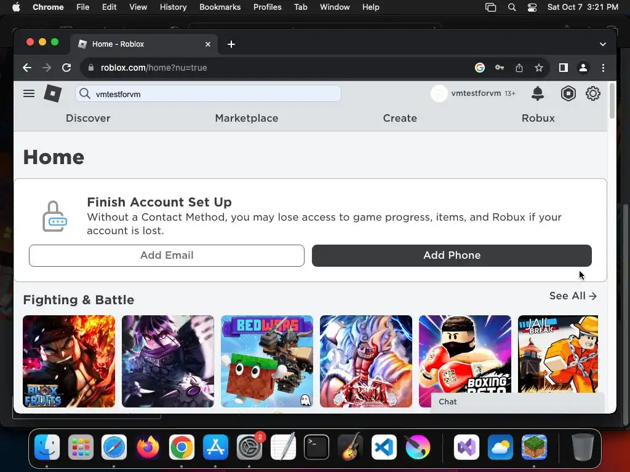
Task: Launch Visual Studio Code from dock
Action: [384, 447]
